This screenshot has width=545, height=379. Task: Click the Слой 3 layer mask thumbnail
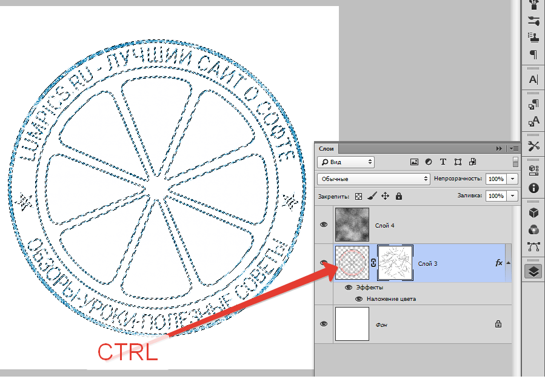[x=395, y=263]
